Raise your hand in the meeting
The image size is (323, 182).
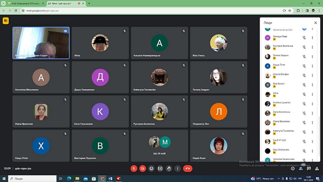click(169, 168)
